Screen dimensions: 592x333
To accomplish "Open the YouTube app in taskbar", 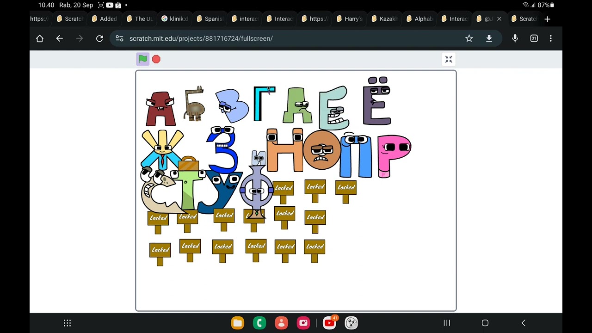I will [329, 323].
